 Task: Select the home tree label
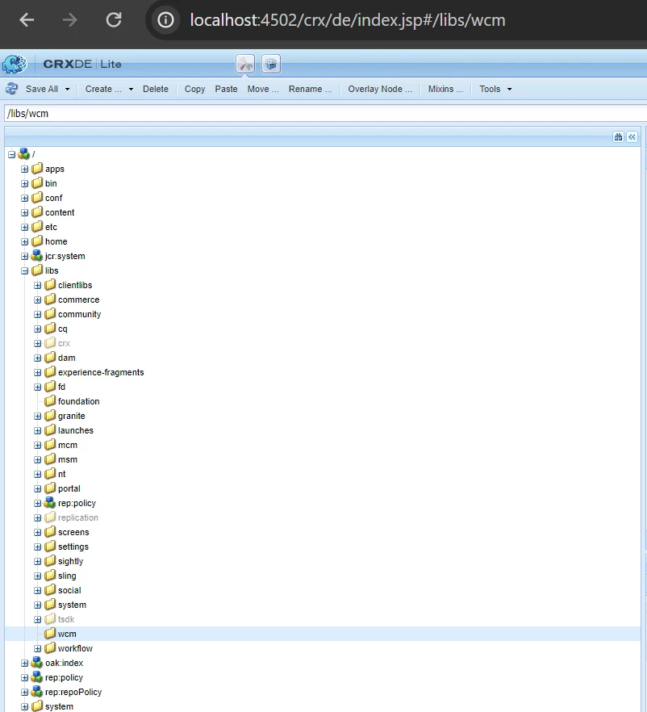pos(56,241)
